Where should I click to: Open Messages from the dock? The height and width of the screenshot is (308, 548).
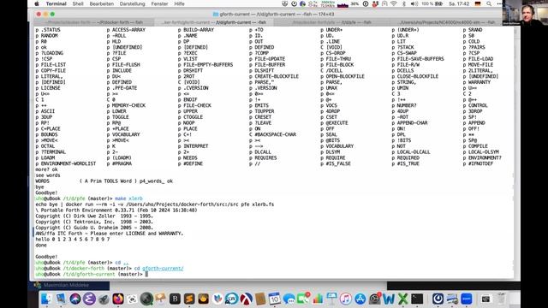(289, 299)
